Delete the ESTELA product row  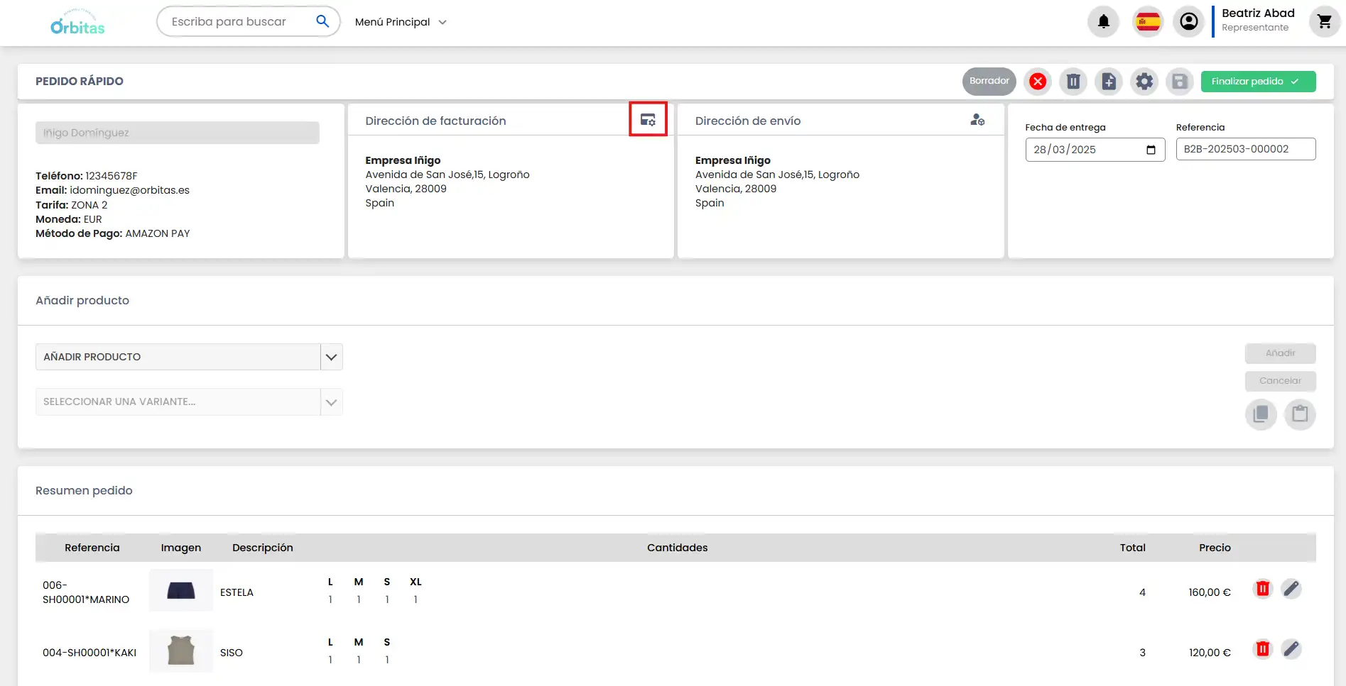[x=1262, y=589]
